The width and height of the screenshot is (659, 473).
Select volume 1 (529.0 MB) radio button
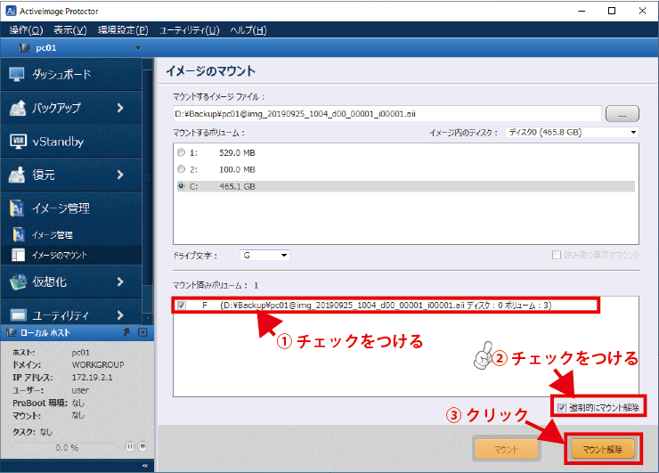click(x=182, y=153)
